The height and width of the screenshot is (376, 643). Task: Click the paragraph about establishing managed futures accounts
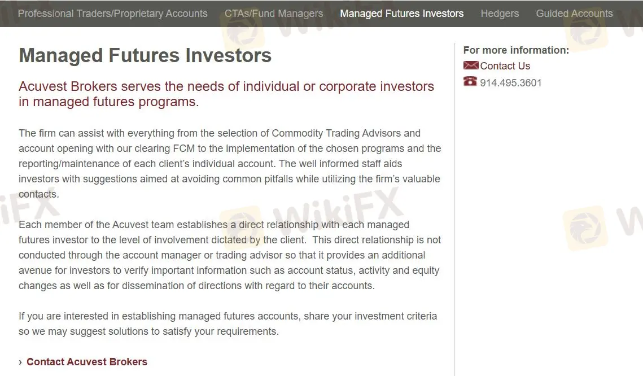click(226, 323)
